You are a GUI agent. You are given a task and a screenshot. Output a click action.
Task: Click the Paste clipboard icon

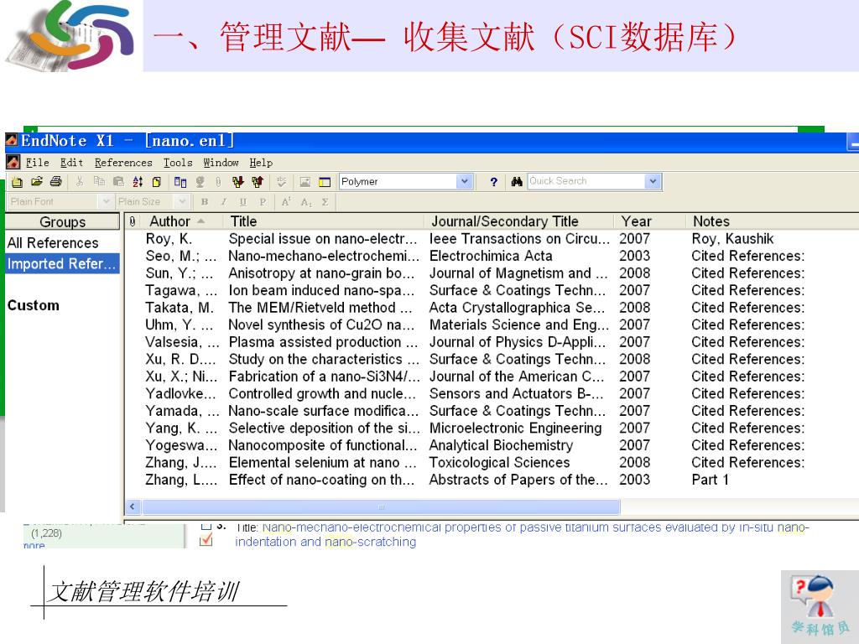click(x=118, y=182)
